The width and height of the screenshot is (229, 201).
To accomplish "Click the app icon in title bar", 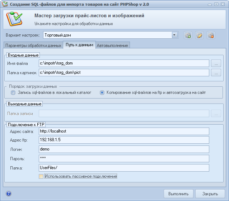I will pyautogui.click(x=5, y=4).
